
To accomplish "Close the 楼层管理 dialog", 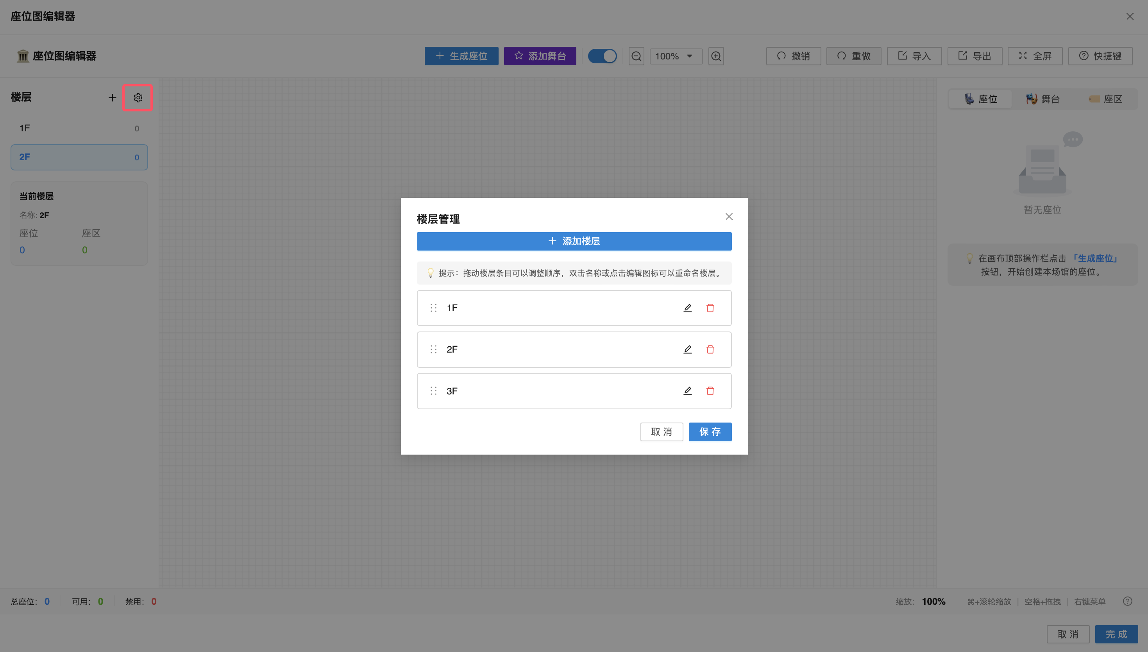I will [x=729, y=217].
